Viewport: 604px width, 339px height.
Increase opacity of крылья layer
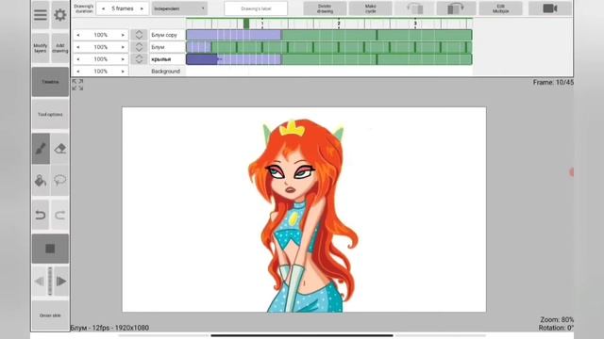coord(123,59)
